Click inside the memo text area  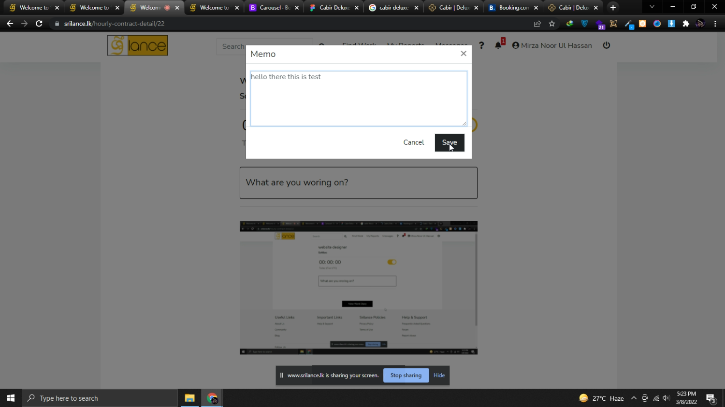[358, 99]
